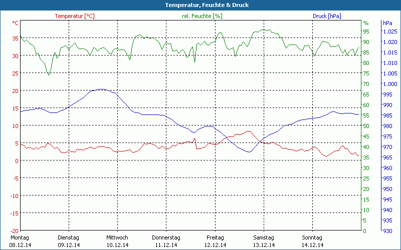This screenshot has height=250, width=401.
Task: Click the 'Montag' day label
Action: tap(20, 238)
